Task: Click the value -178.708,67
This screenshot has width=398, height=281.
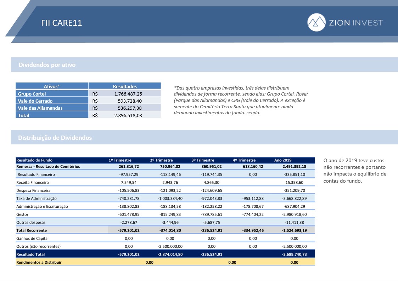Action: coord(253,207)
